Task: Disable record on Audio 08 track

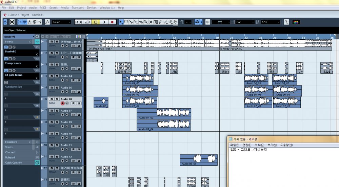Action: click(62, 103)
